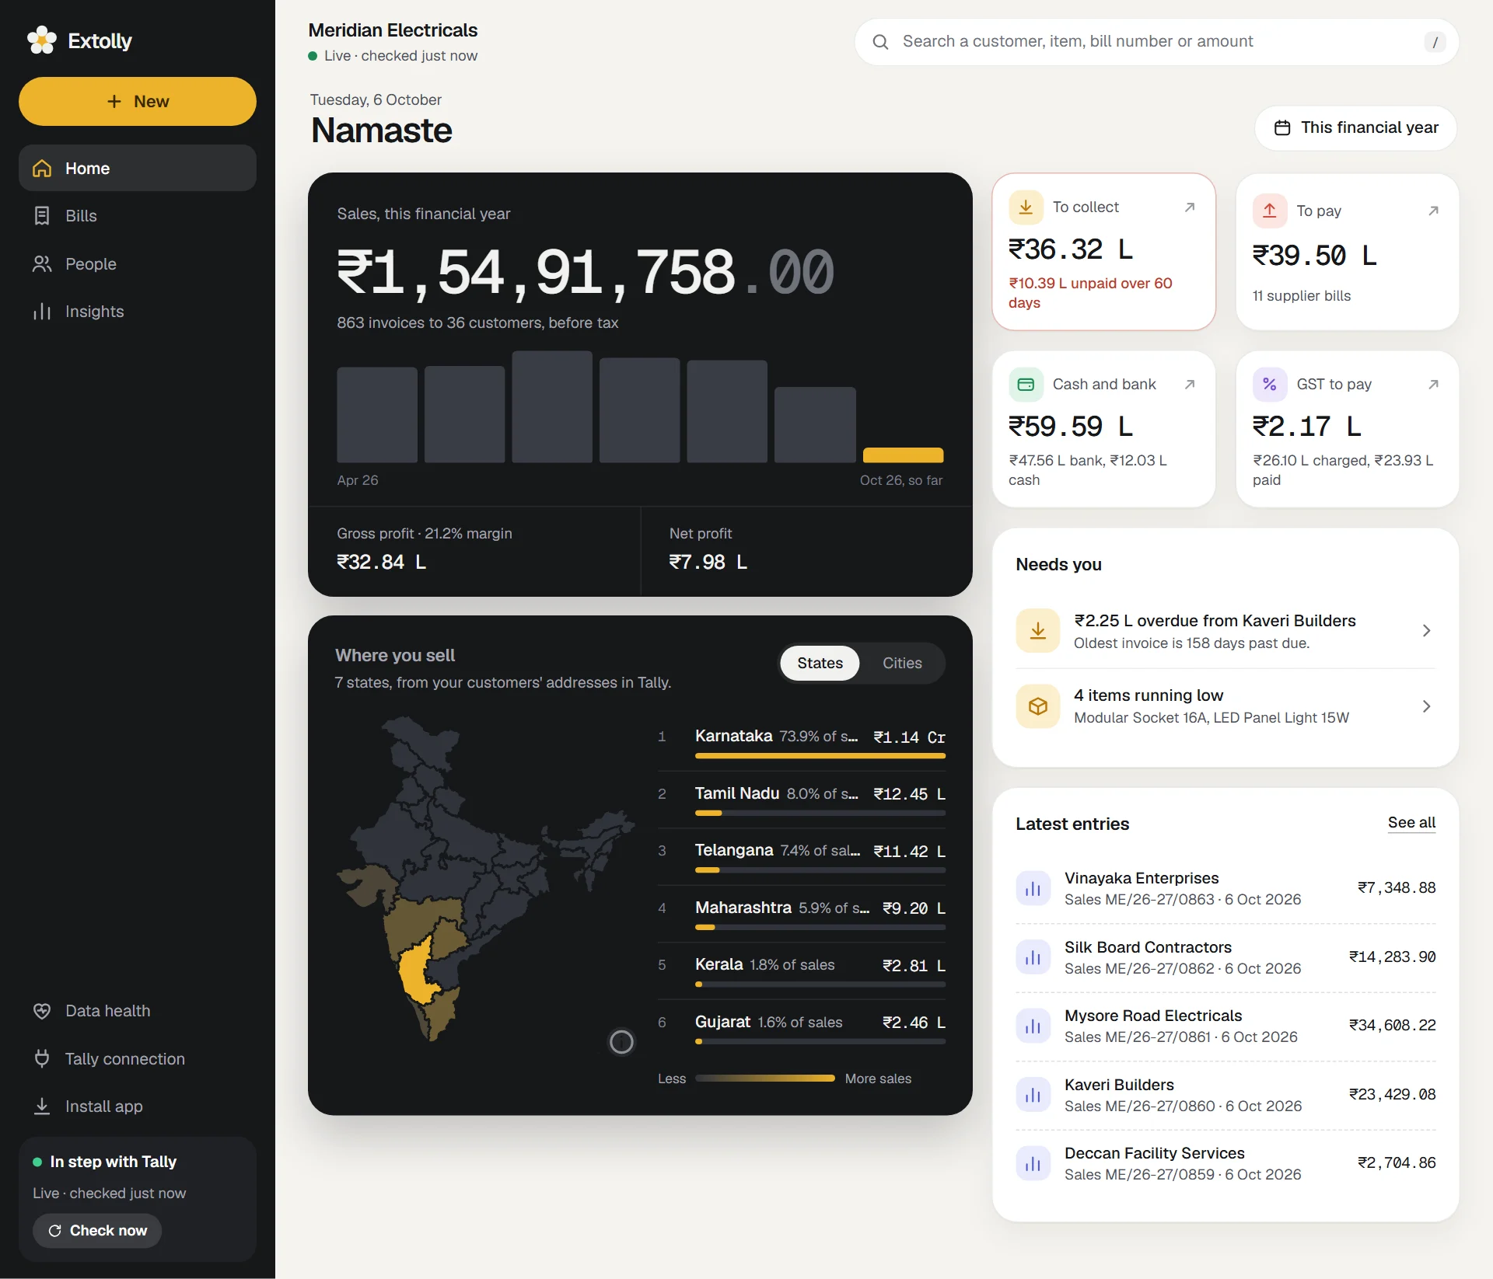Click the Kerala sales progress bar
1493x1279 pixels.
820,985
